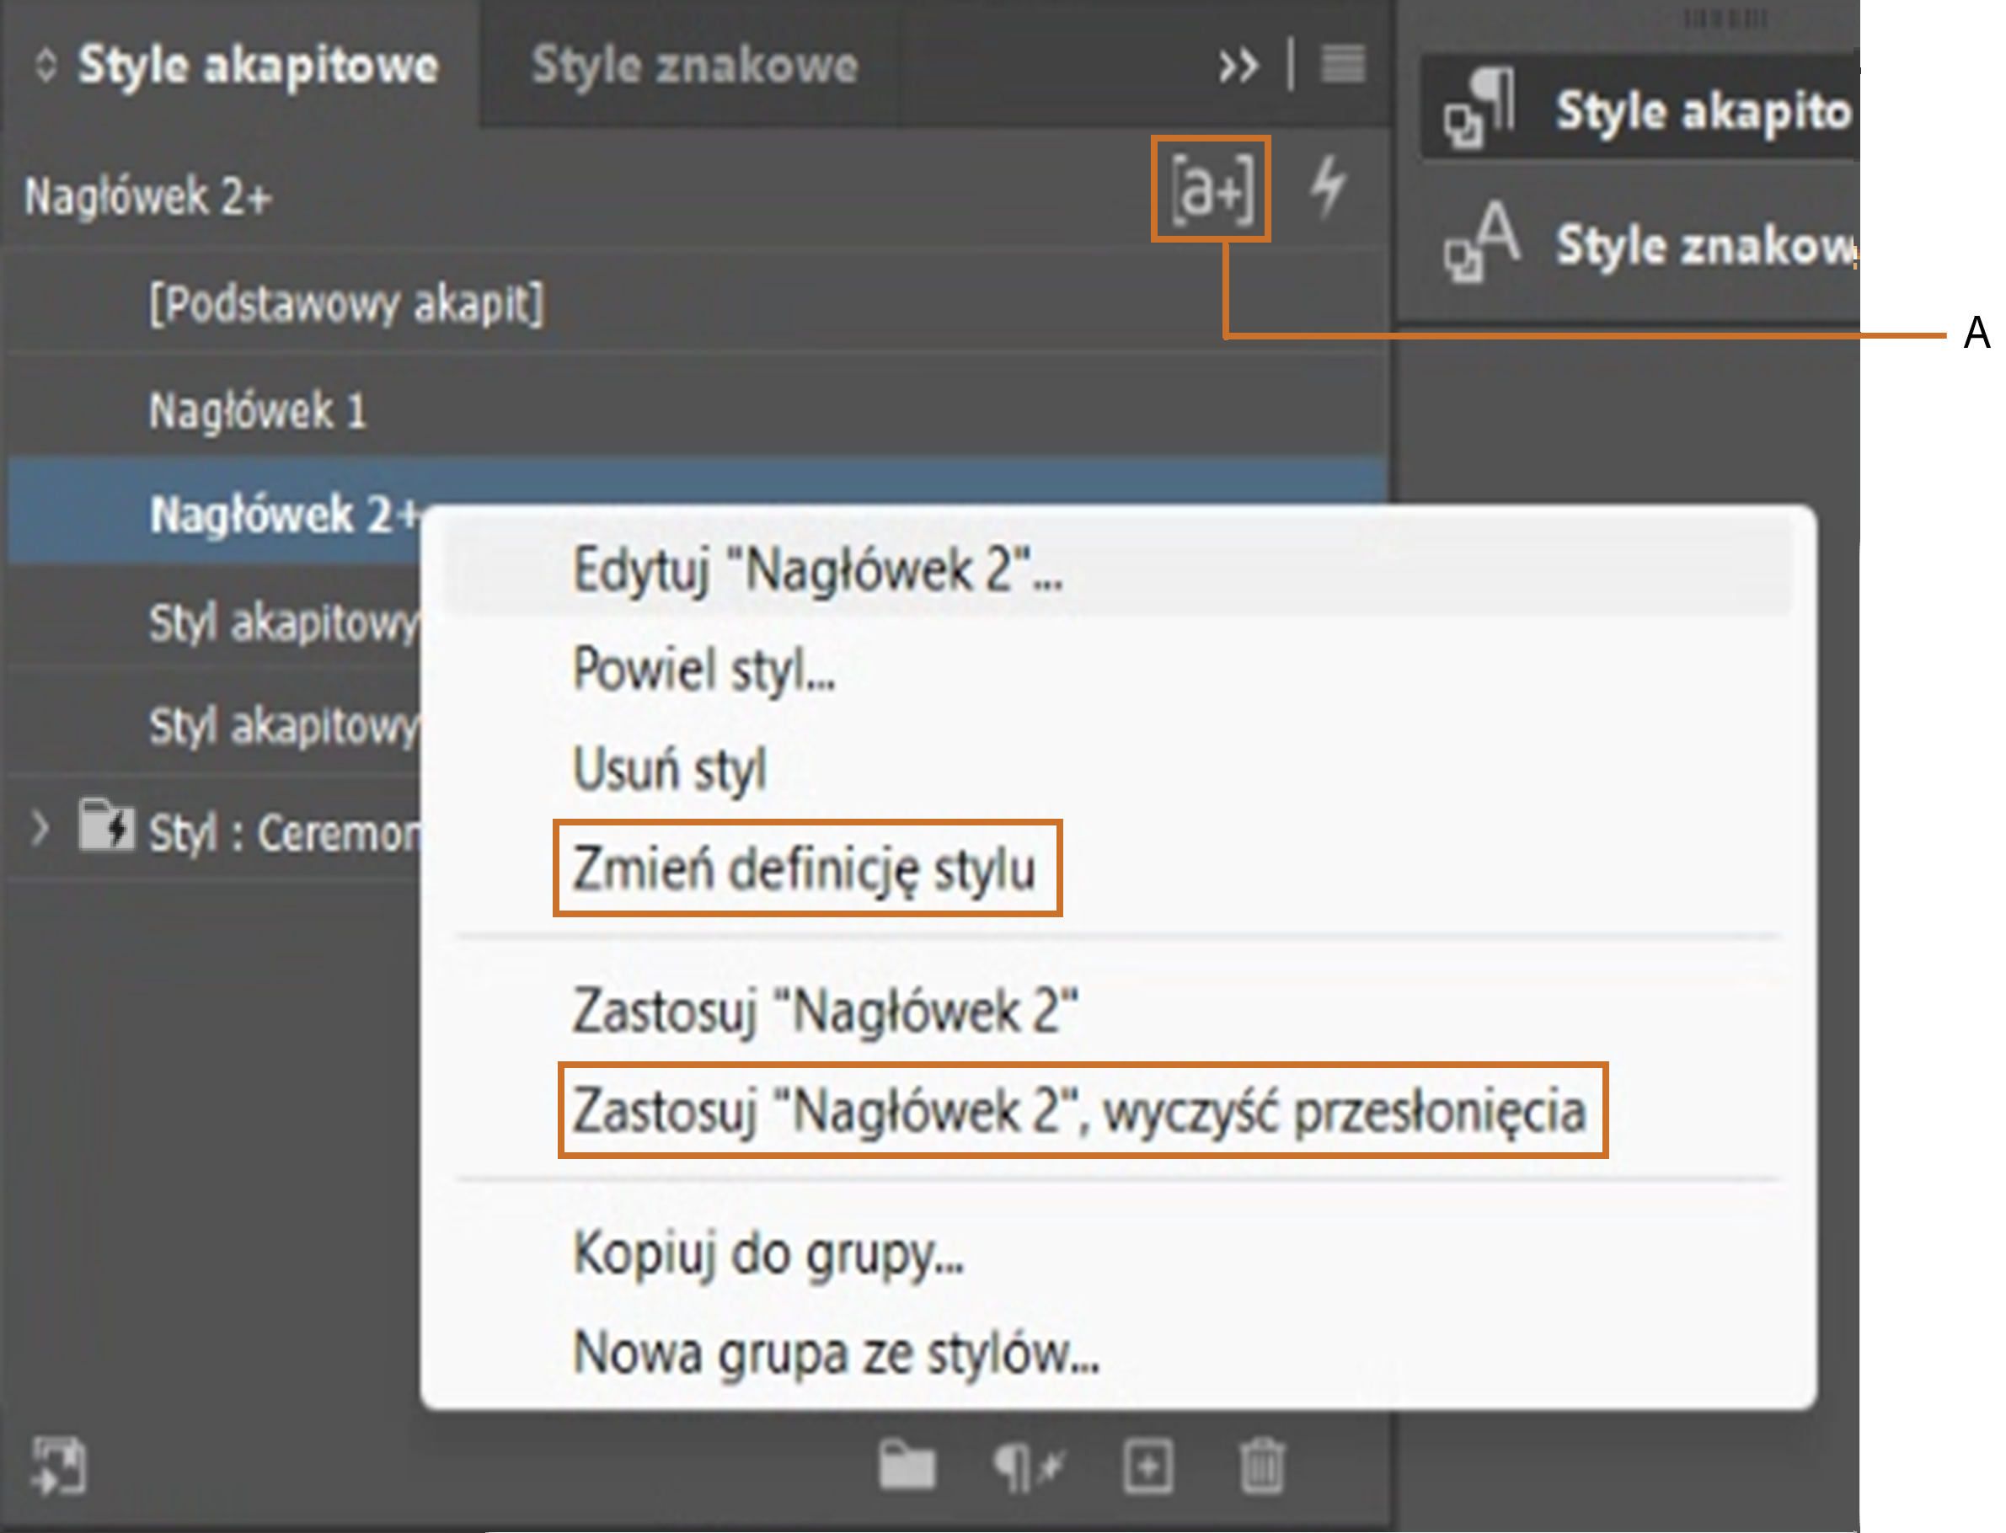The height and width of the screenshot is (1533, 2006).
Task: Open the Style akapitowe panel menu icon
Action: [x=1342, y=64]
